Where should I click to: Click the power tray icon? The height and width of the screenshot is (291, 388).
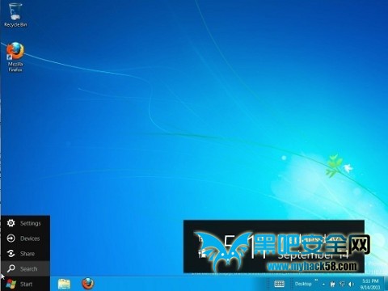pyautogui.click(x=333, y=284)
